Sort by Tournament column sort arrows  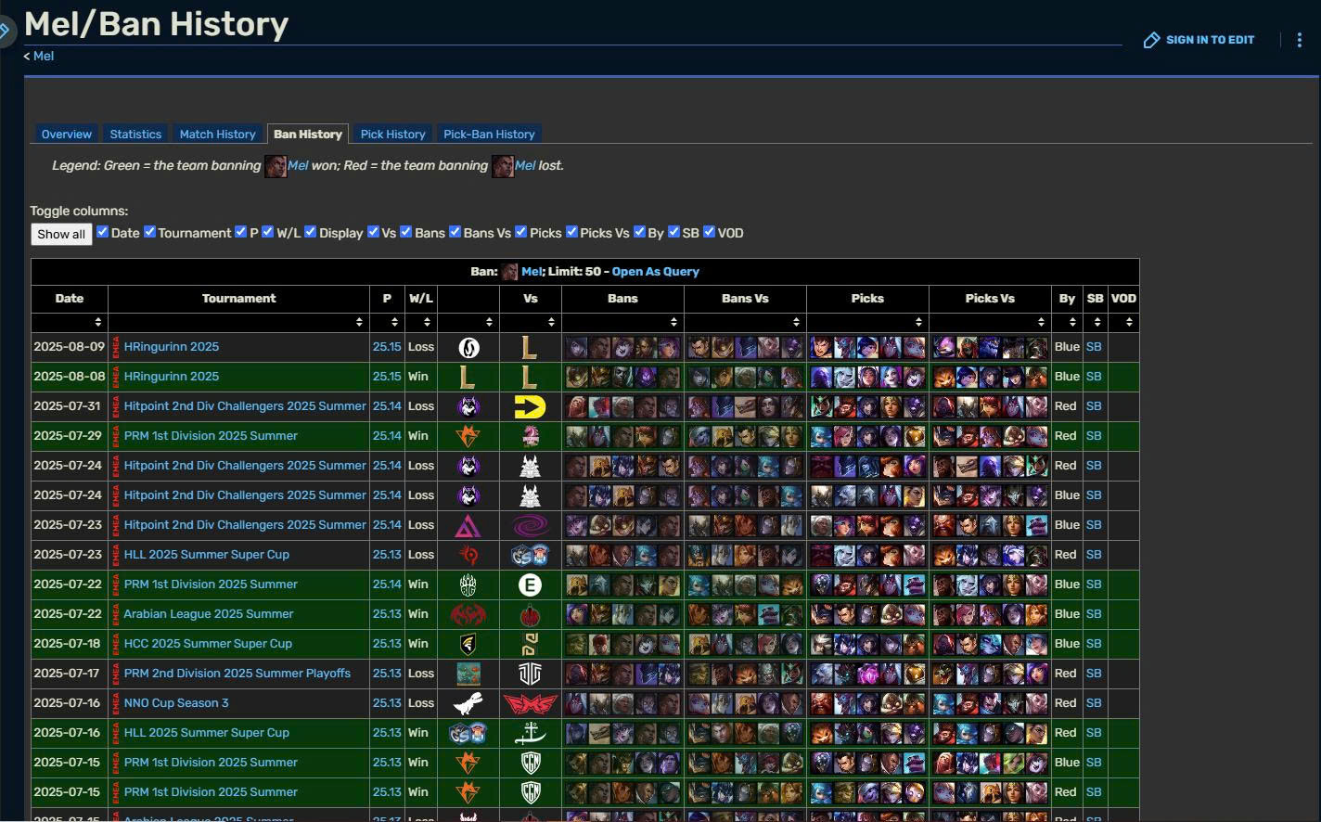pos(359,322)
